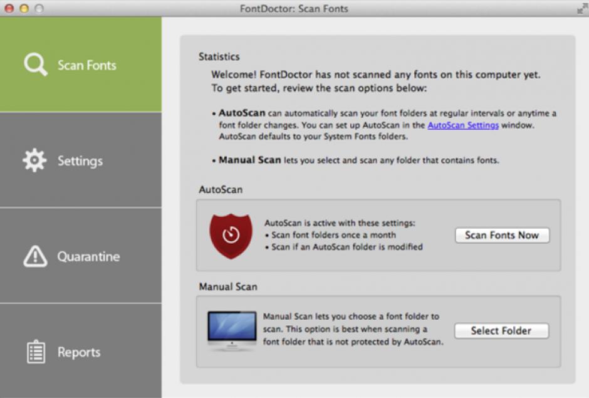Switch to the Settings sidebar tab
Screen dimensions: 589x398
[x=81, y=160]
